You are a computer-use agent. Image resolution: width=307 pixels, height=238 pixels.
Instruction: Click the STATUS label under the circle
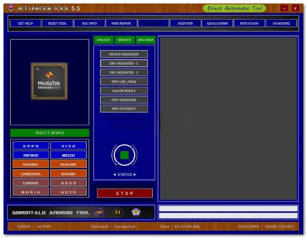(x=125, y=175)
